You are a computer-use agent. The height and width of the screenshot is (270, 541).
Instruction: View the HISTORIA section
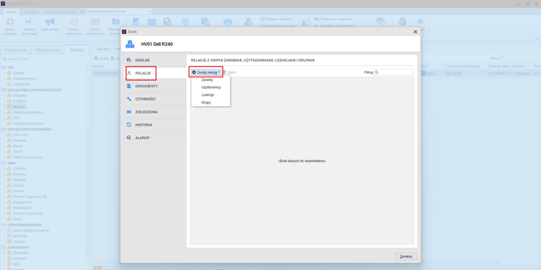pos(155,124)
